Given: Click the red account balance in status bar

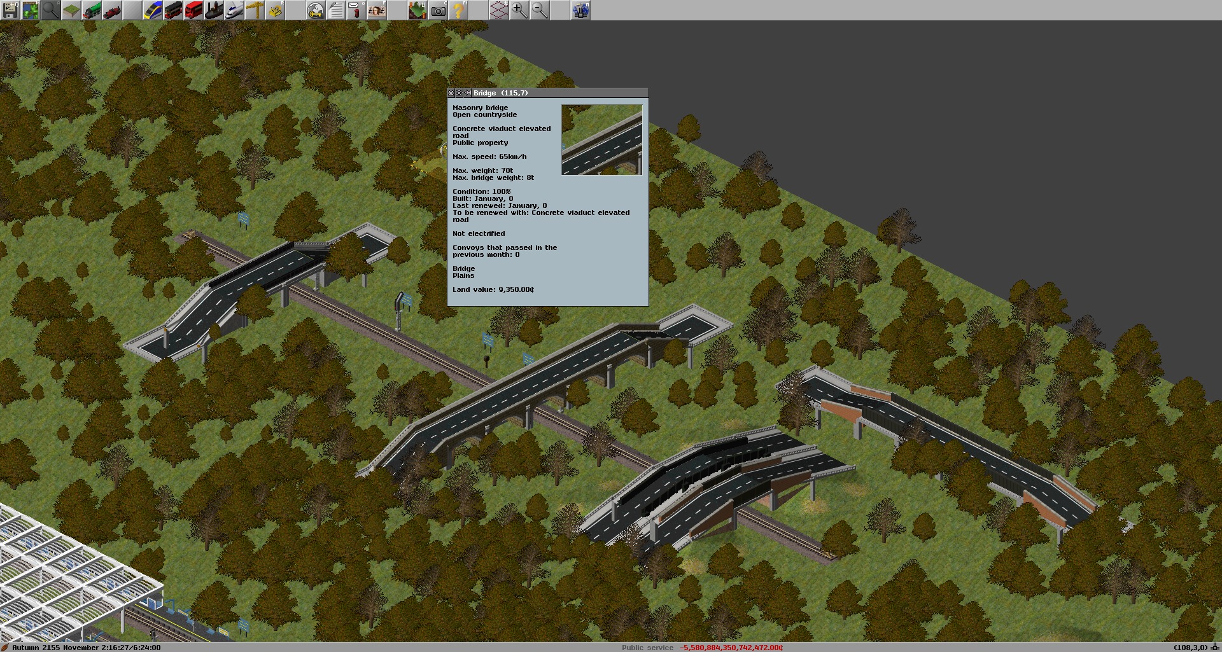Looking at the screenshot, I should pos(731,648).
